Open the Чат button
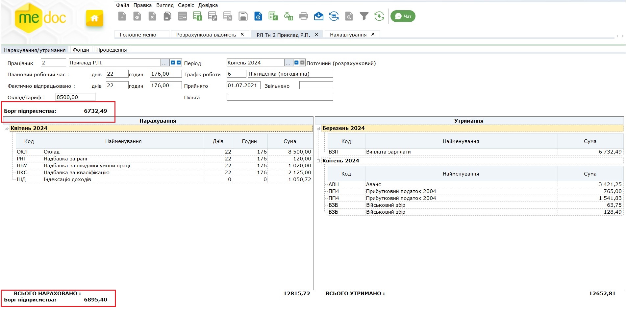Screen dimensions: 626x310 pyautogui.click(x=403, y=16)
